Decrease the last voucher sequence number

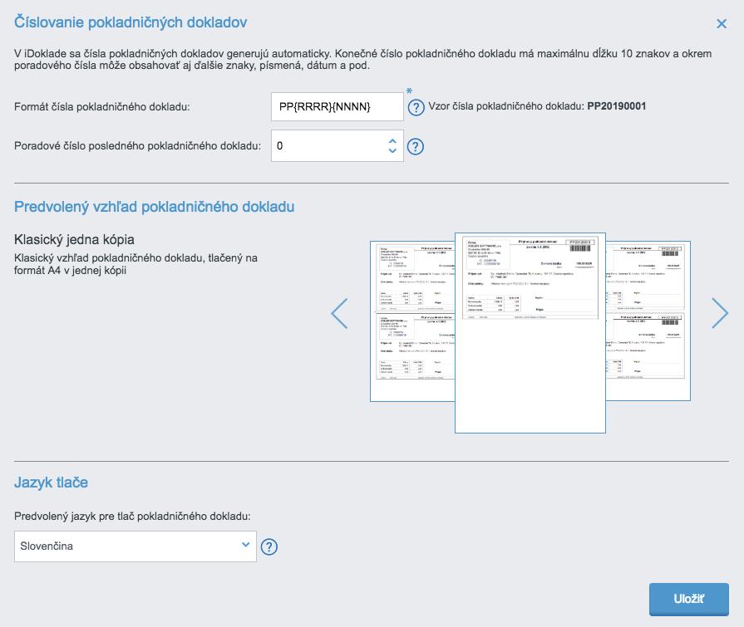[x=392, y=151]
